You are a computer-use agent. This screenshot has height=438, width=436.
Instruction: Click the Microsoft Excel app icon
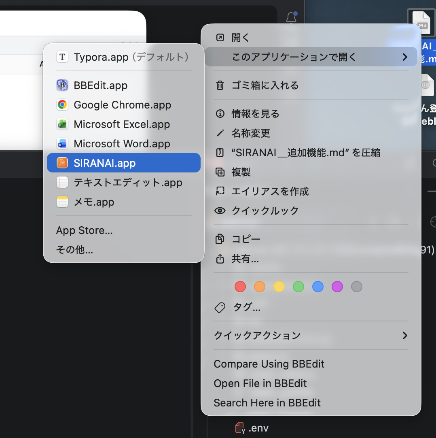pos(62,124)
